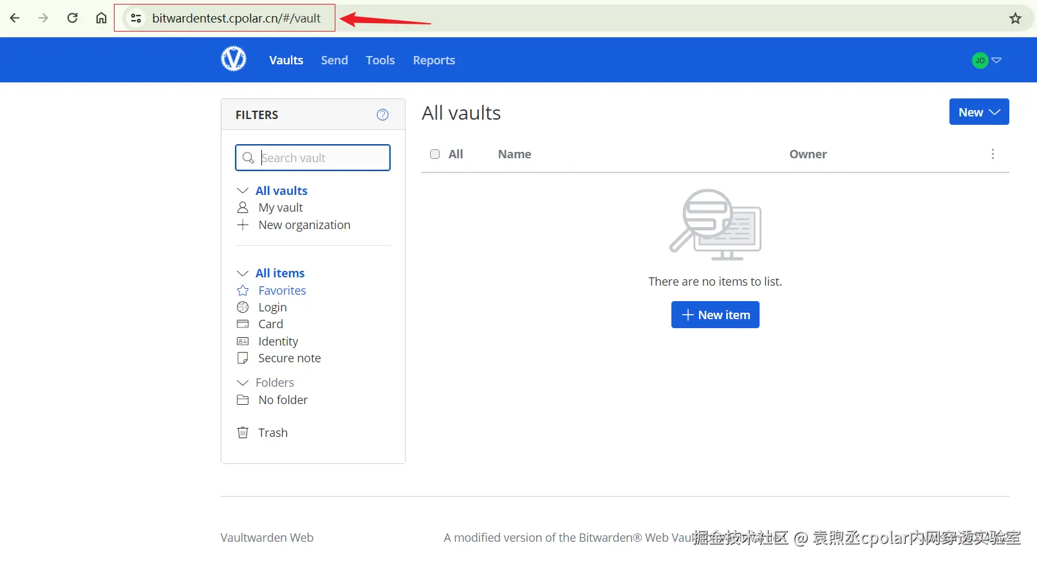Image resolution: width=1037 pixels, height=563 pixels.
Task: Click the browser forward arrow
Action: [43, 18]
